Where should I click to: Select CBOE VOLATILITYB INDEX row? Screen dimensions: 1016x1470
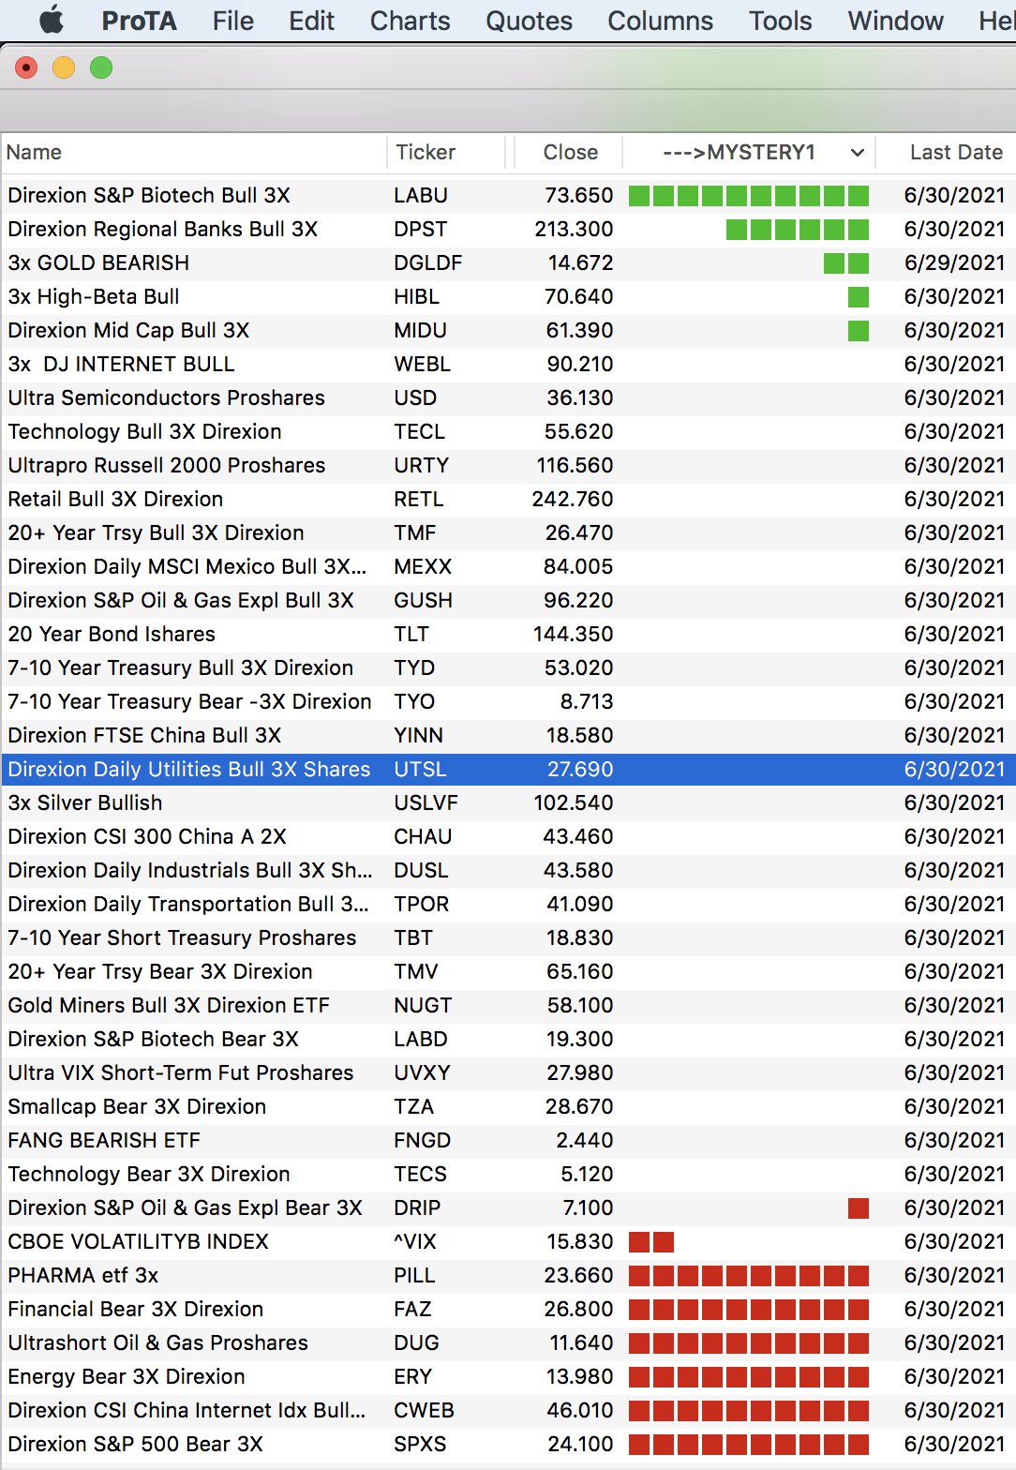[508, 1241]
